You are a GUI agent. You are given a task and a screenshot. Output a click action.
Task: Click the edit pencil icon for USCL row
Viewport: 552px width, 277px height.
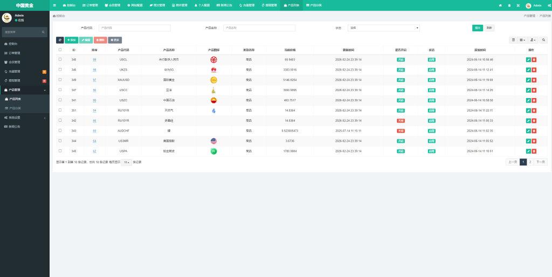[528, 60]
